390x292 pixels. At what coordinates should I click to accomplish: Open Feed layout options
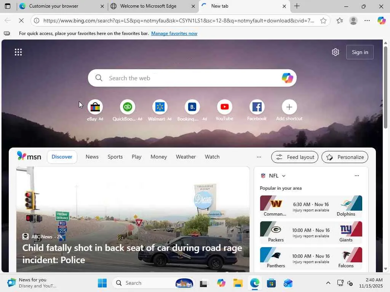click(295, 157)
